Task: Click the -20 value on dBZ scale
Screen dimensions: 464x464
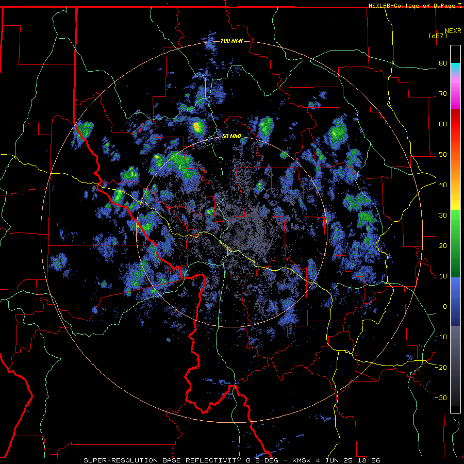Action: click(441, 367)
